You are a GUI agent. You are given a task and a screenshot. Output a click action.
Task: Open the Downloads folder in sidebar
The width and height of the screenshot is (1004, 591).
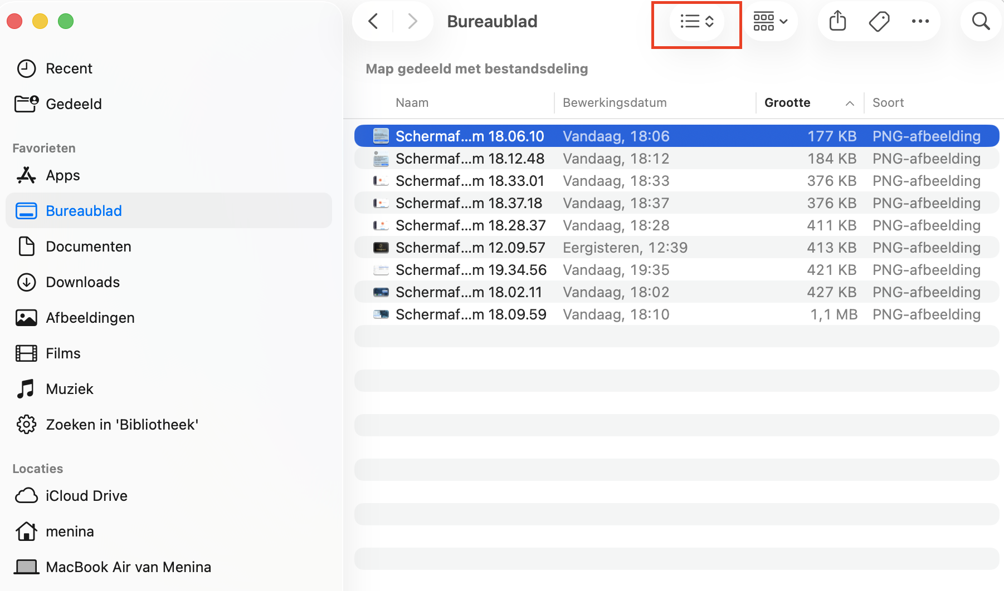(82, 282)
